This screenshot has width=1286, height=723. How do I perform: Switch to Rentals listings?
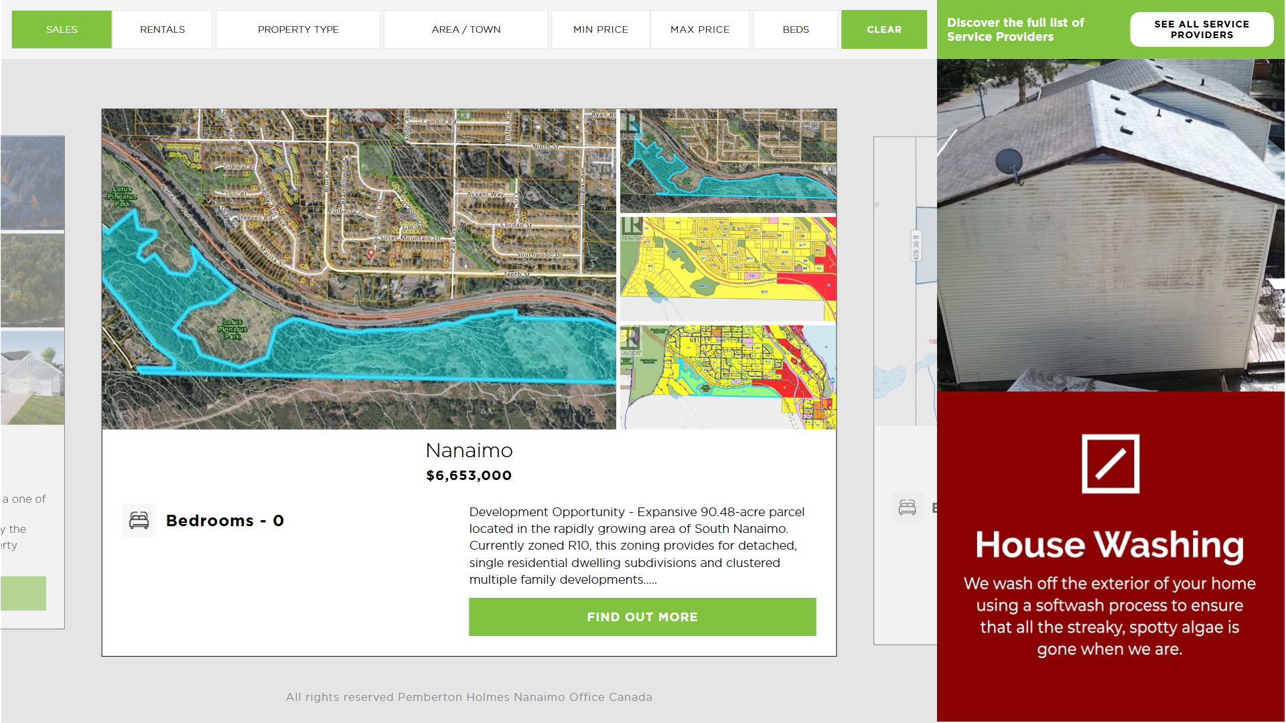pos(162,29)
